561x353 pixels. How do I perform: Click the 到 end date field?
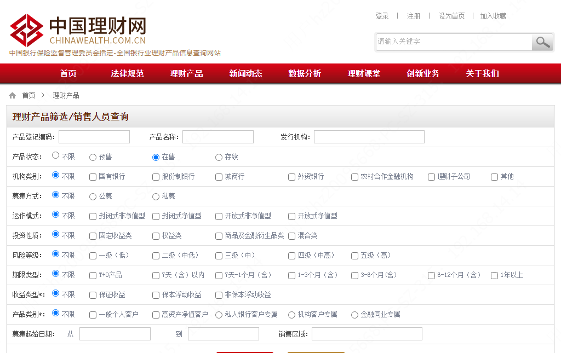pyautogui.click(x=224, y=334)
